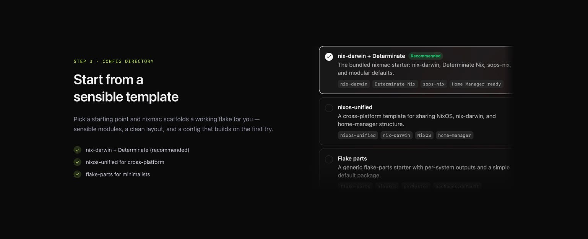Click the NixOS tag chip
The image size is (588, 239).
pyautogui.click(x=424, y=135)
